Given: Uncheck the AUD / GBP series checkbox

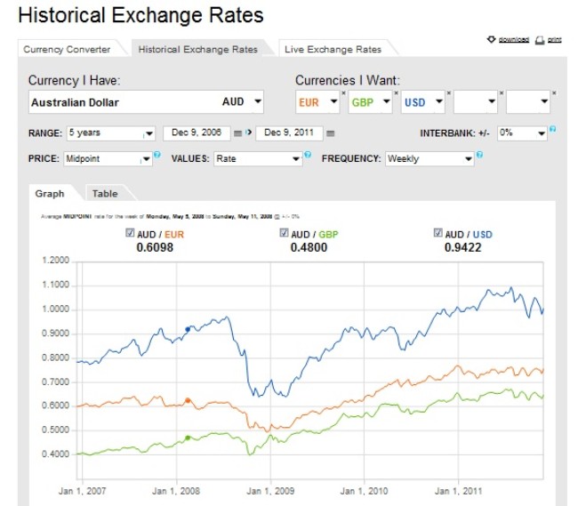Looking at the screenshot, I should tap(284, 233).
